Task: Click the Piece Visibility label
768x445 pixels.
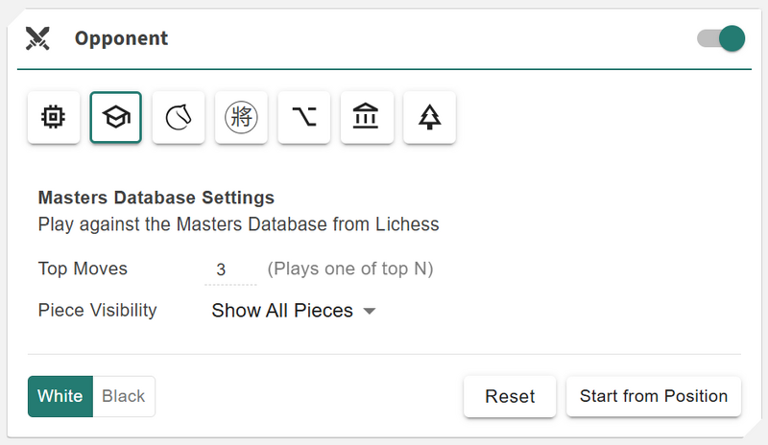Action: point(97,311)
